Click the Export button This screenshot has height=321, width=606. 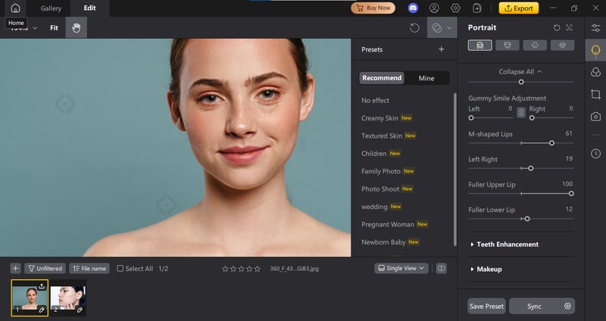[x=518, y=8]
